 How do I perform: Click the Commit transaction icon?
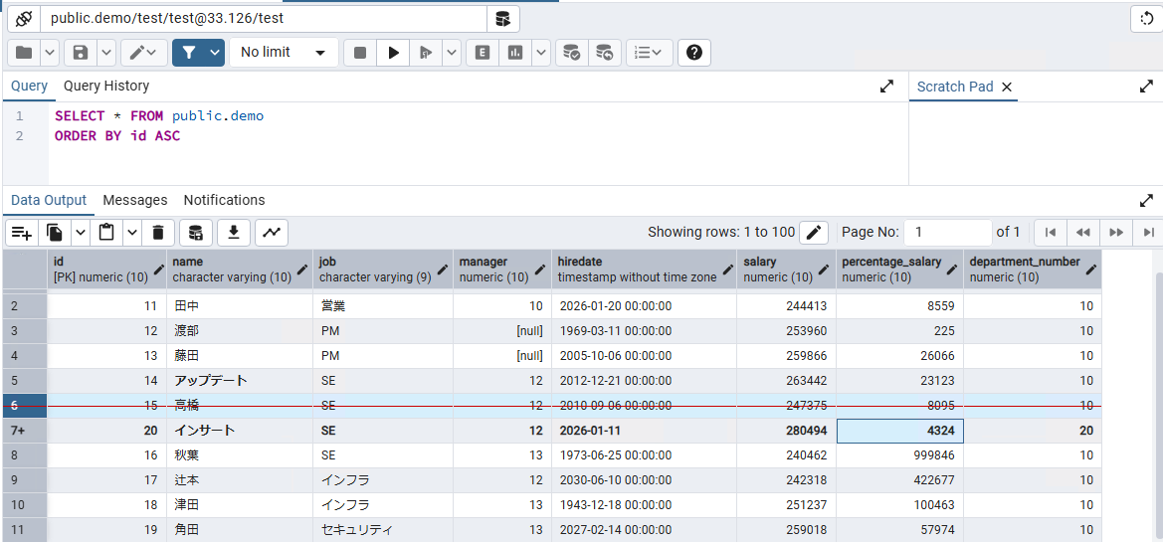571,53
